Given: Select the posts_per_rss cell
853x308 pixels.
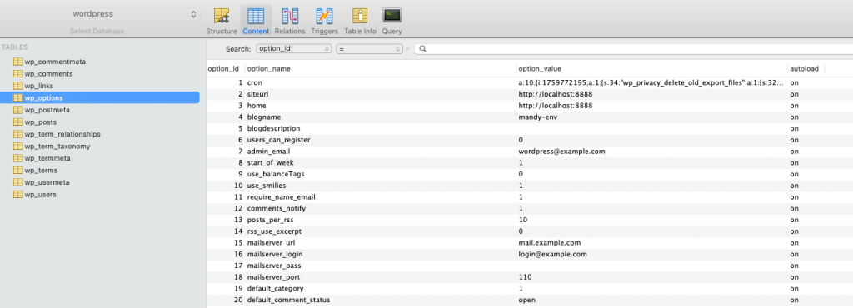Looking at the screenshot, I should point(272,220).
